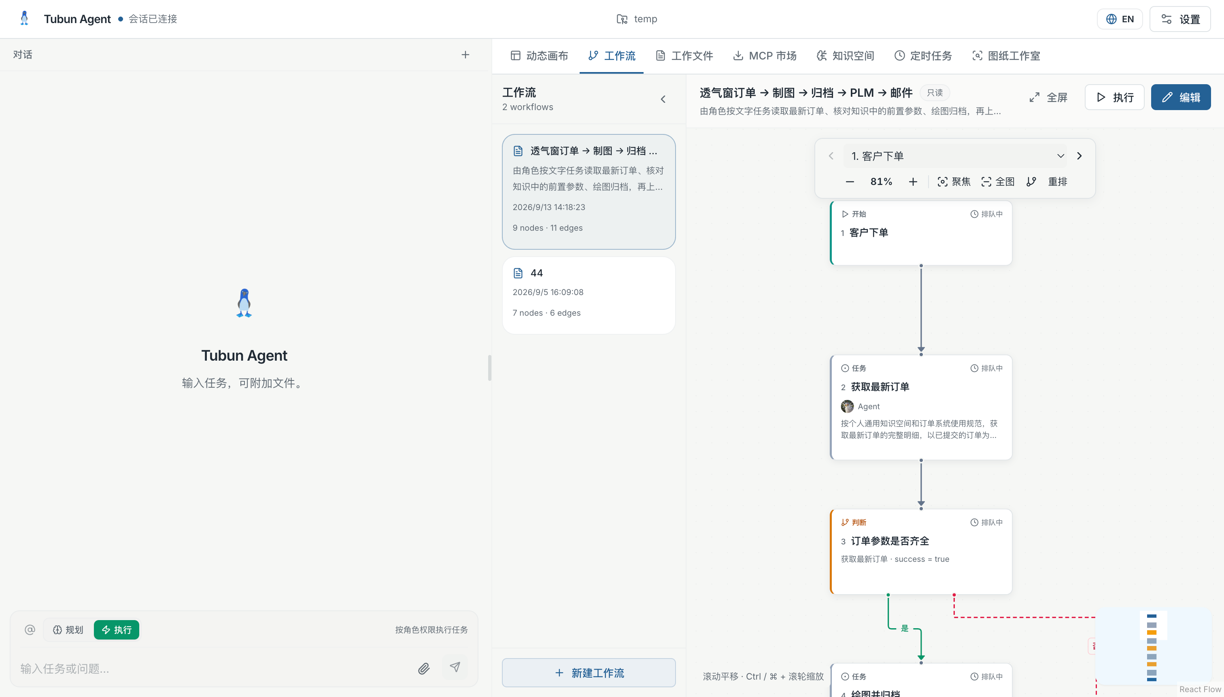Click the 开始 play icon on node 1
The image size is (1224, 697).
click(x=845, y=214)
